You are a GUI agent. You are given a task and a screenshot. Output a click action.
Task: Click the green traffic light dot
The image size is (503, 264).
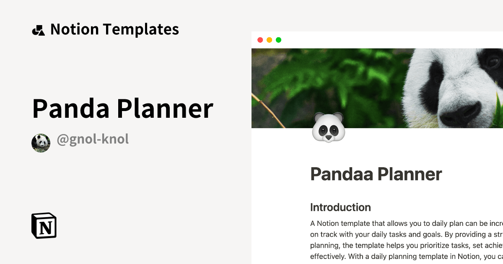click(278, 40)
